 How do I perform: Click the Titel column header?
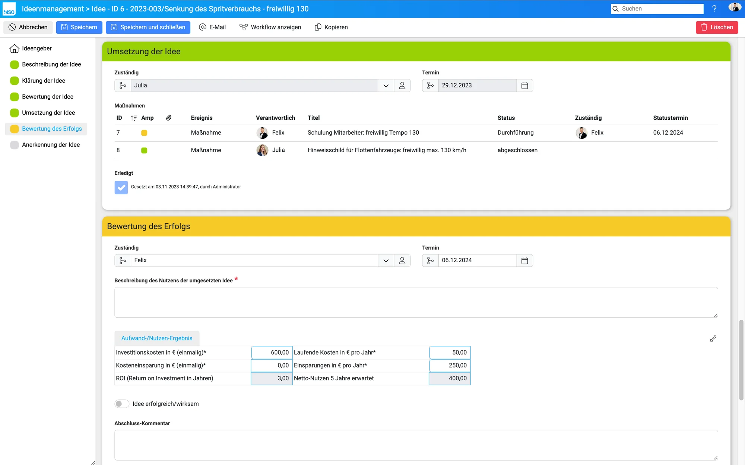pyautogui.click(x=314, y=118)
